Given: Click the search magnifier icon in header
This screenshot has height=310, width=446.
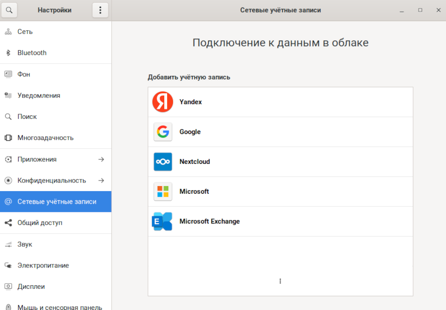Looking at the screenshot, I should [x=9, y=10].
